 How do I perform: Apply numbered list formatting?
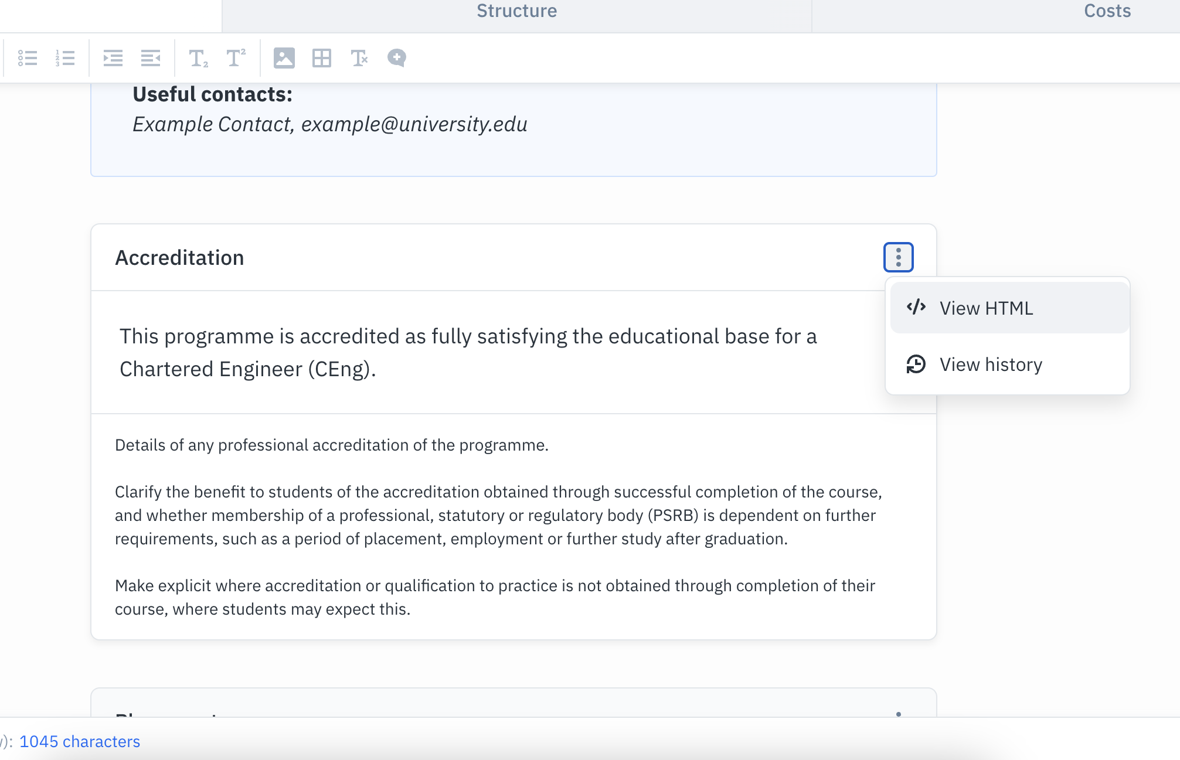(x=65, y=57)
